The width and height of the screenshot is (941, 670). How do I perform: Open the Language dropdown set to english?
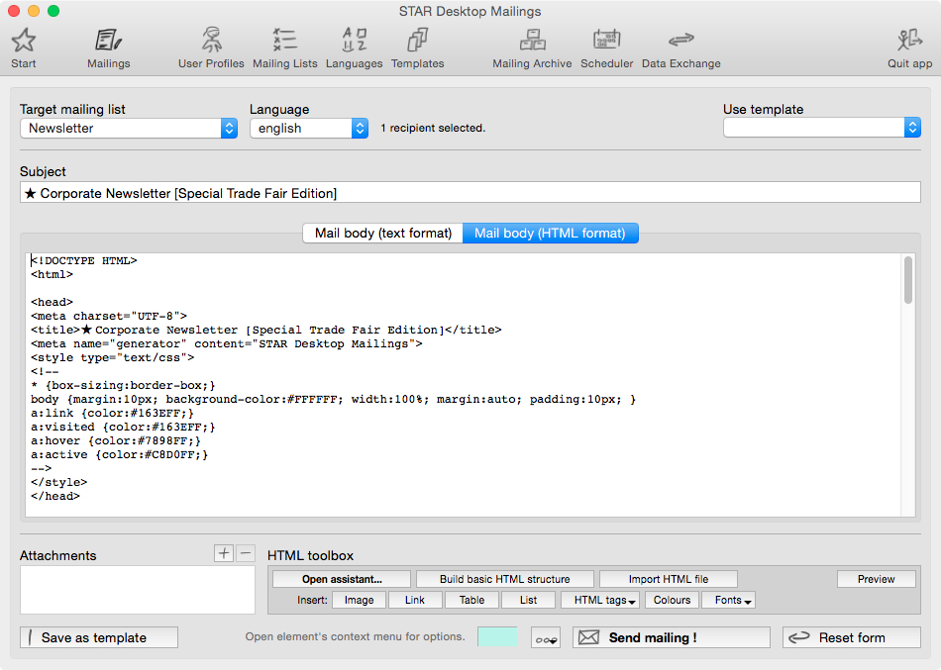point(309,129)
